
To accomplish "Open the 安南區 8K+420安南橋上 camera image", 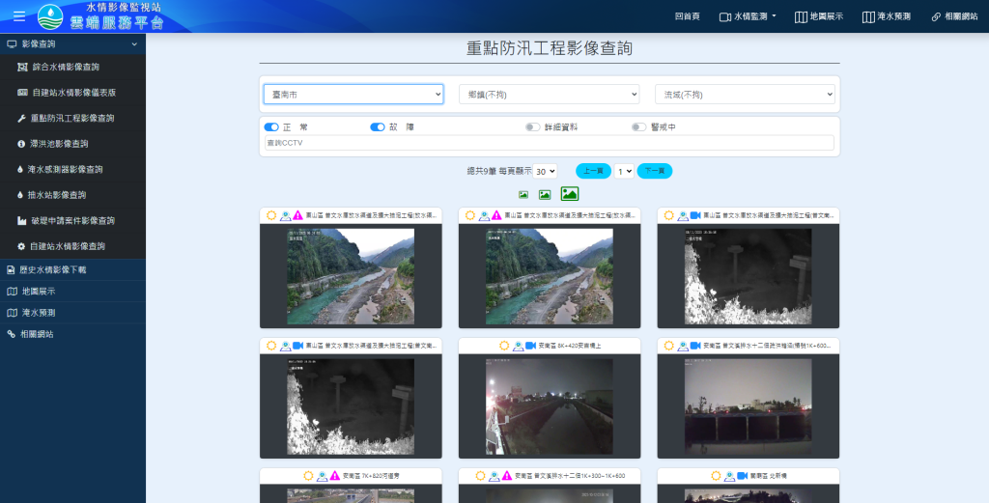I will pyautogui.click(x=550, y=406).
